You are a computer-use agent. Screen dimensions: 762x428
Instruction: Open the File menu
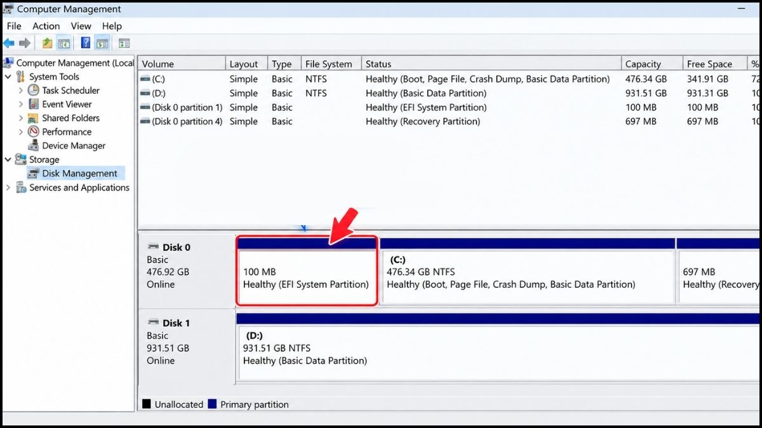click(x=14, y=26)
